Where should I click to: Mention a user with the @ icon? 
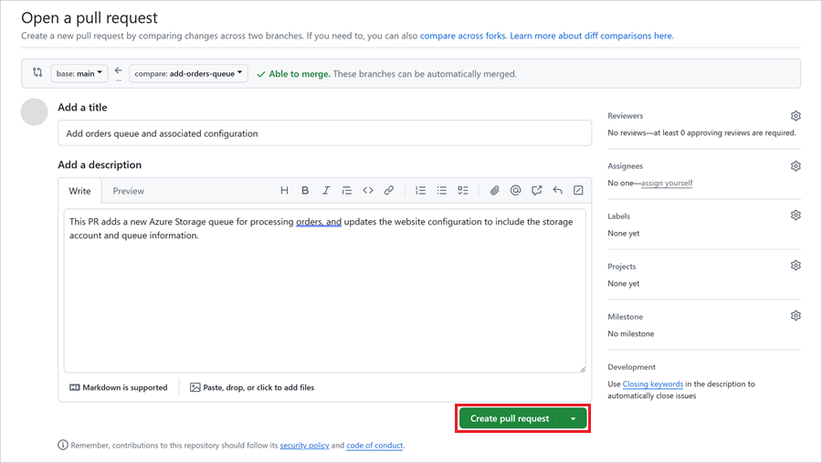coord(515,190)
